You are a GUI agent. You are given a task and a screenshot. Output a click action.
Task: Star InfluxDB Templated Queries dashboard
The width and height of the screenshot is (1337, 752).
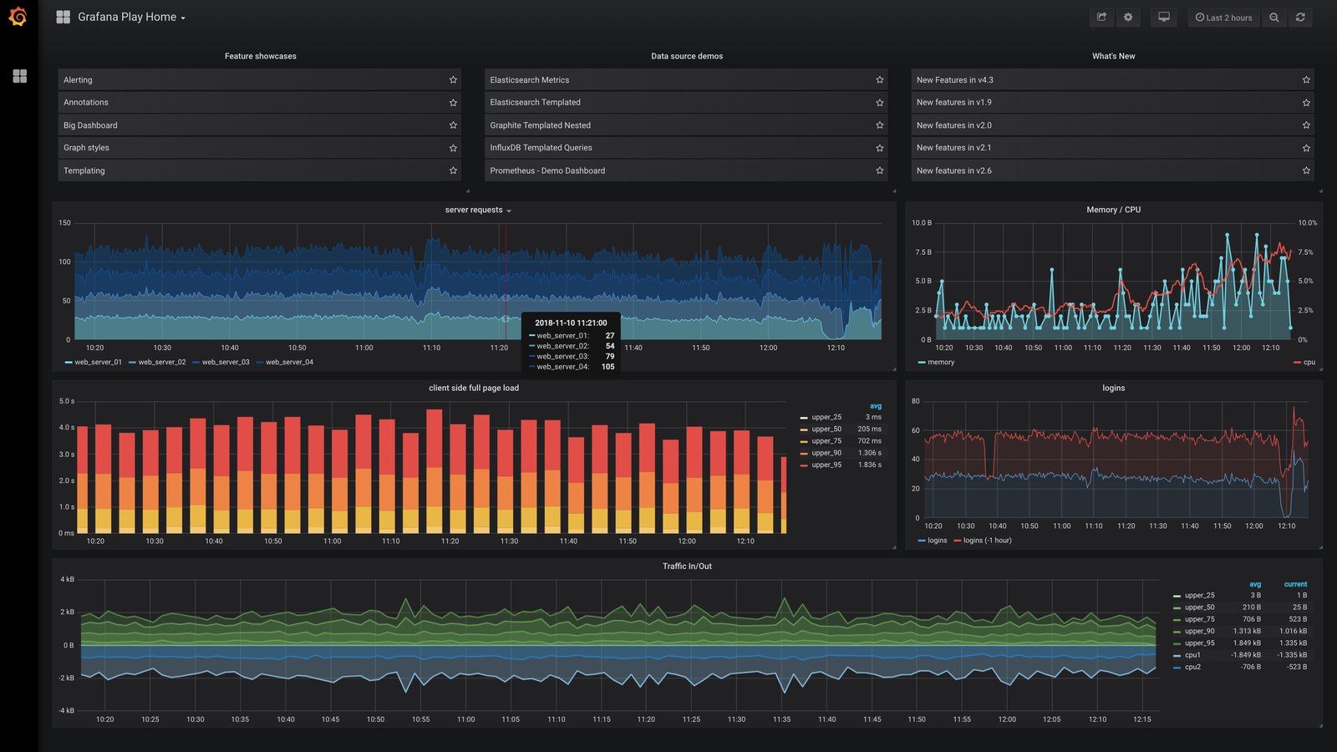[879, 148]
